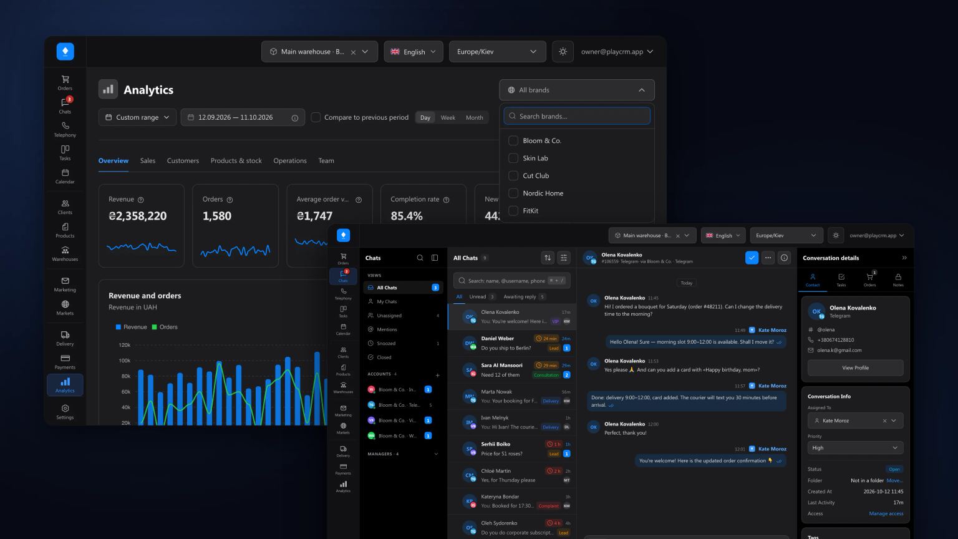958x539 pixels.
Task: Open the chat list filter settings icon
Action: click(x=564, y=258)
